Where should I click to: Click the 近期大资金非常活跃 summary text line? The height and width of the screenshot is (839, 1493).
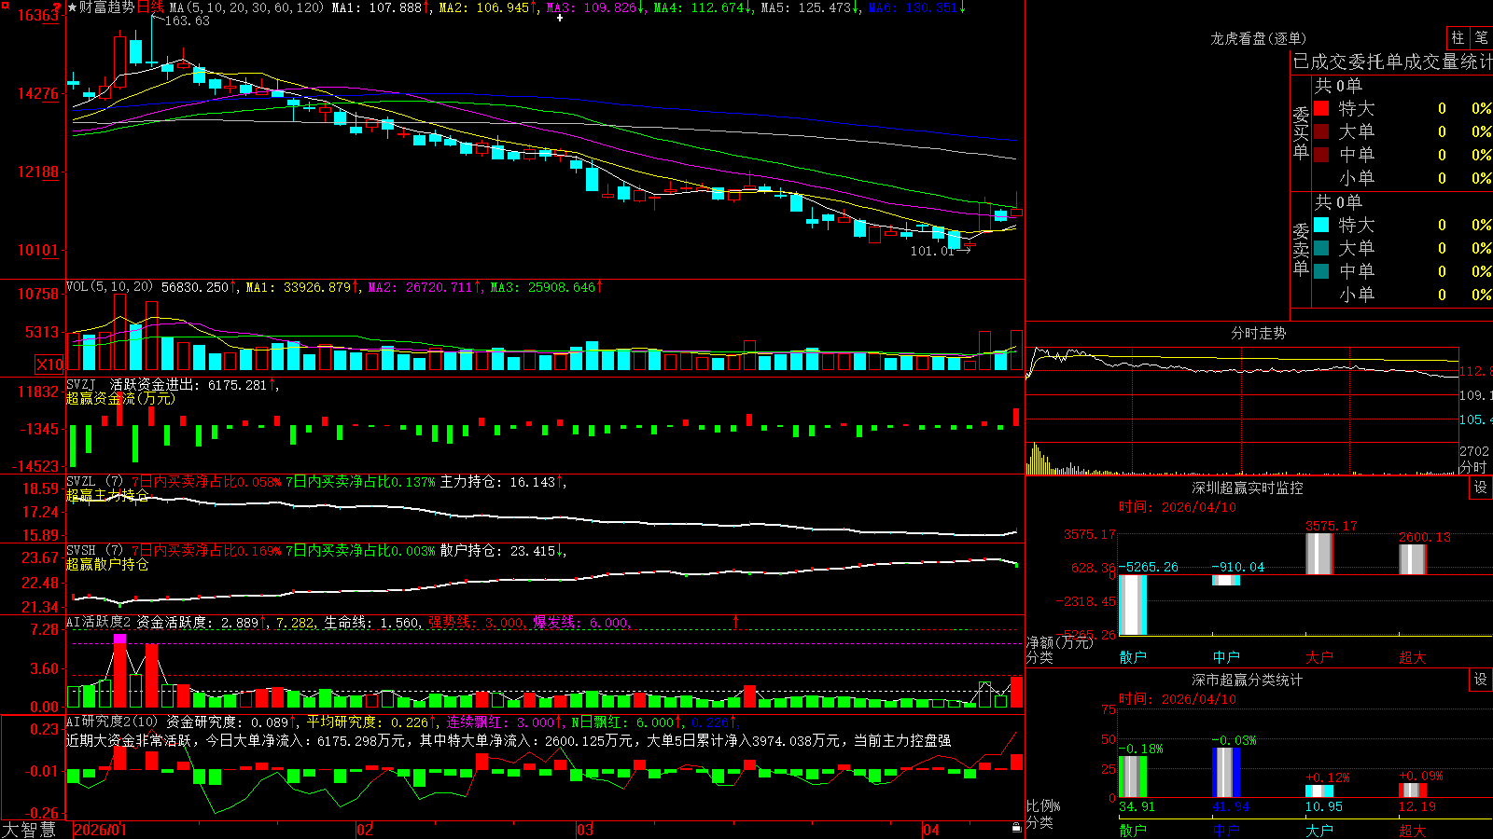pos(509,741)
